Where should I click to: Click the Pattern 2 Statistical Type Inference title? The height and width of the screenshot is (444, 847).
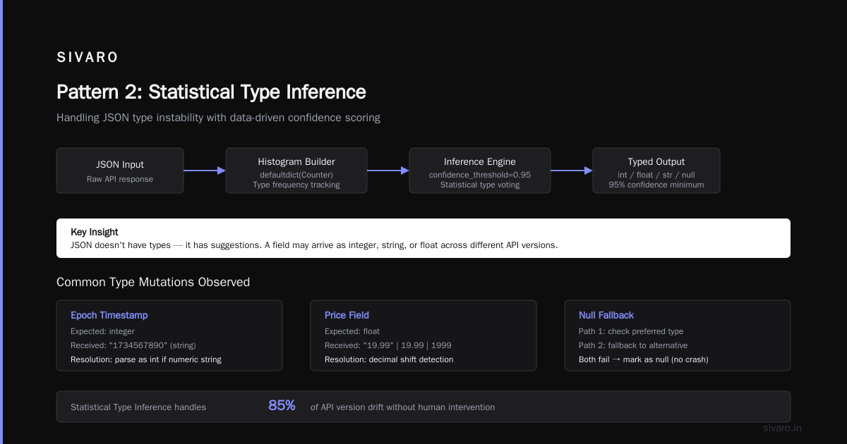pos(211,92)
